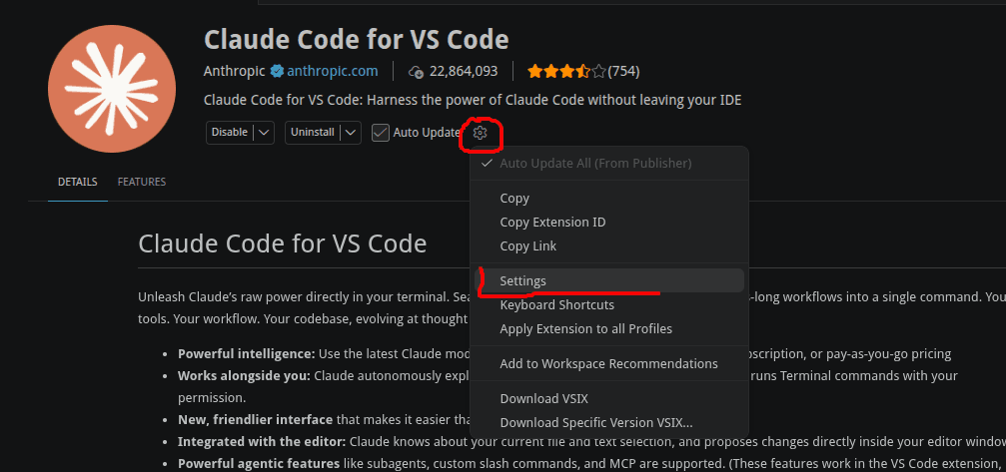1006x472 pixels.
Task: Click the 22,864,093 install count
Action: pyautogui.click(x=464, y=71)
